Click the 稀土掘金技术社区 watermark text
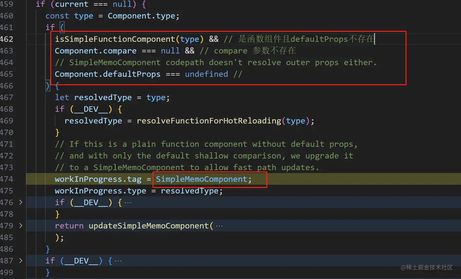The height and width of the screenshot is (279, 461). tap(427, 268)
